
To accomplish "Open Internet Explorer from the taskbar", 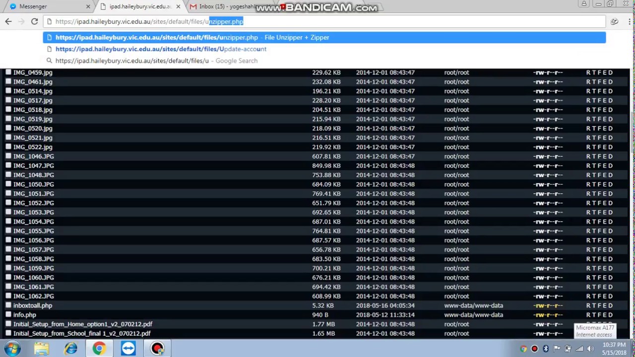I will [70, 349].
